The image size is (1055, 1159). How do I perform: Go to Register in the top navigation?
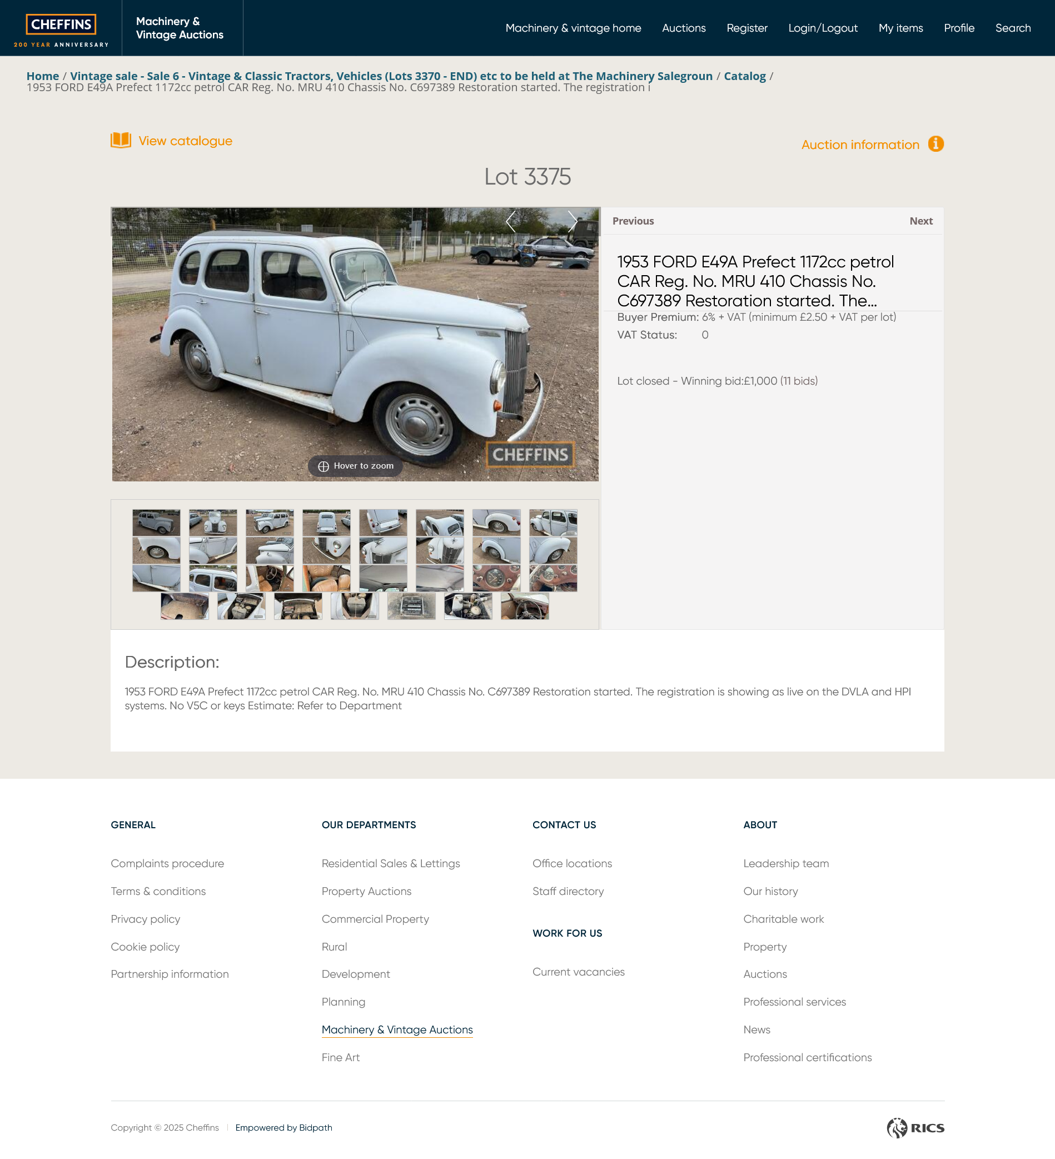point(747,28)
